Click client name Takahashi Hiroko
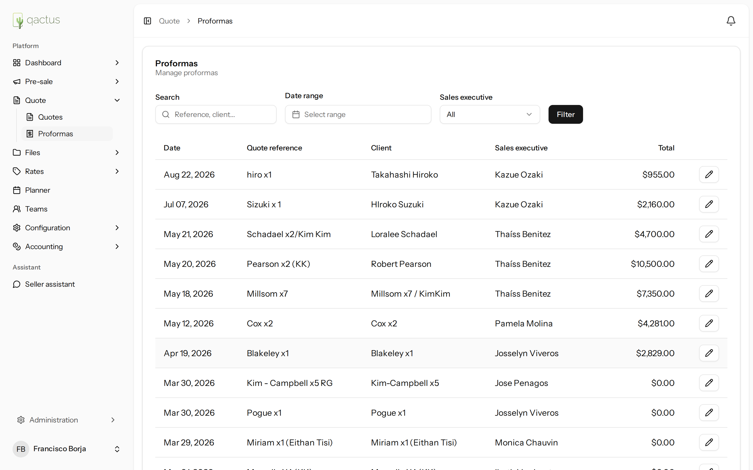 point(404,175)
